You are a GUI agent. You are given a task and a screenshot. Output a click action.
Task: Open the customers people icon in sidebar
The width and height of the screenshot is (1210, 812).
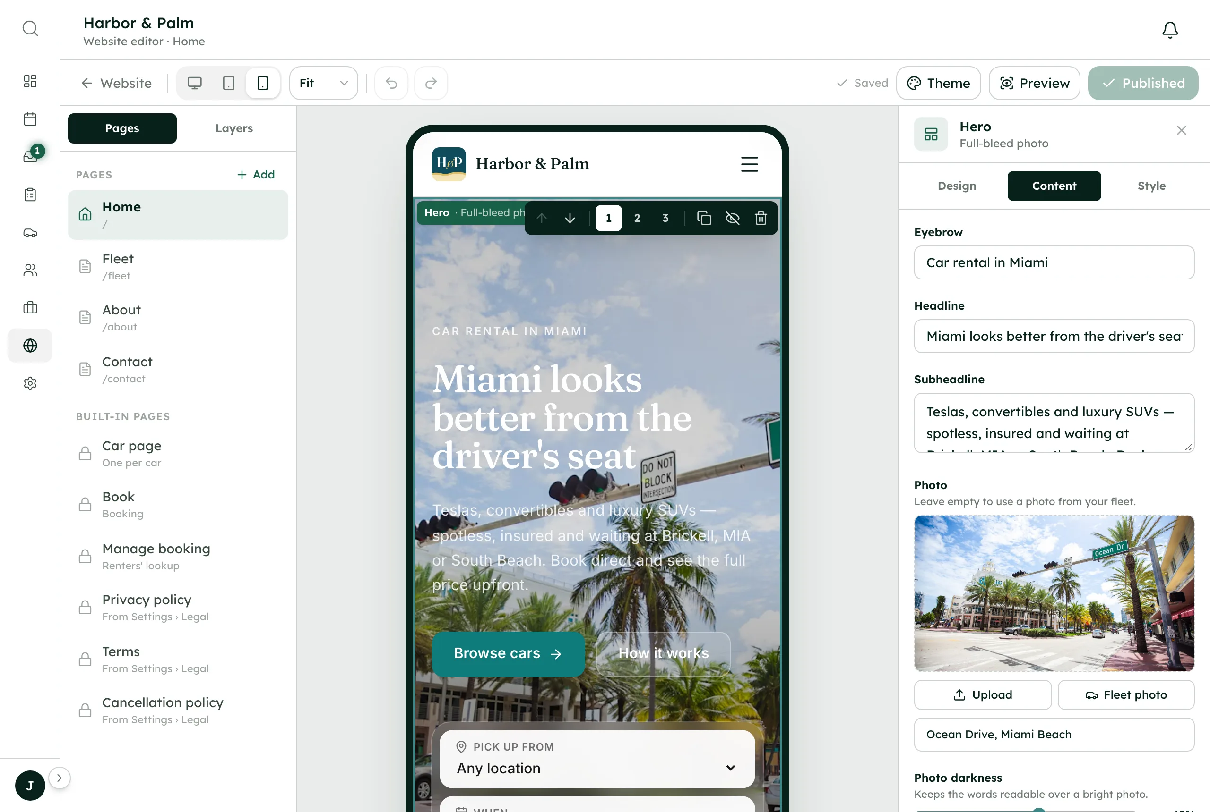[30, 271]
